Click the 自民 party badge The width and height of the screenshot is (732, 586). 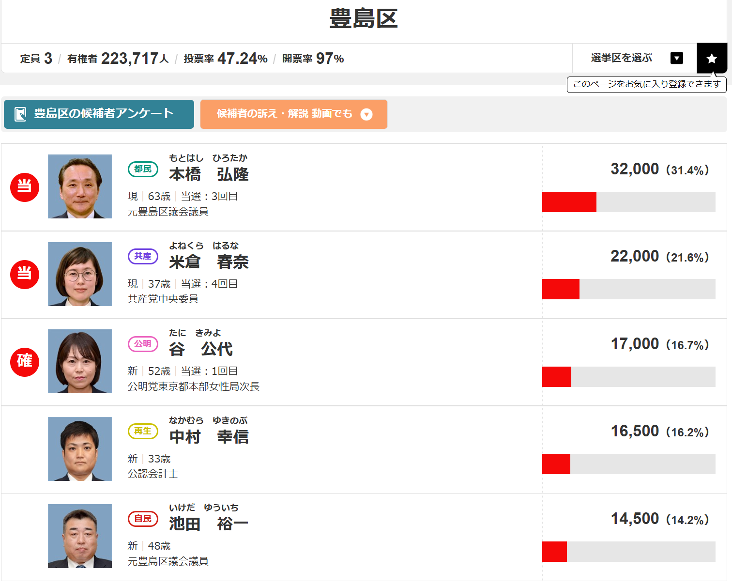(x=143, y=519)
